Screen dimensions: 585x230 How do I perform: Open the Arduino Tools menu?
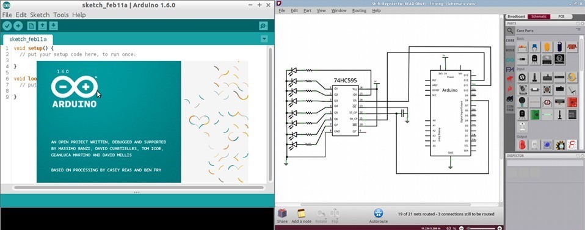61,15
